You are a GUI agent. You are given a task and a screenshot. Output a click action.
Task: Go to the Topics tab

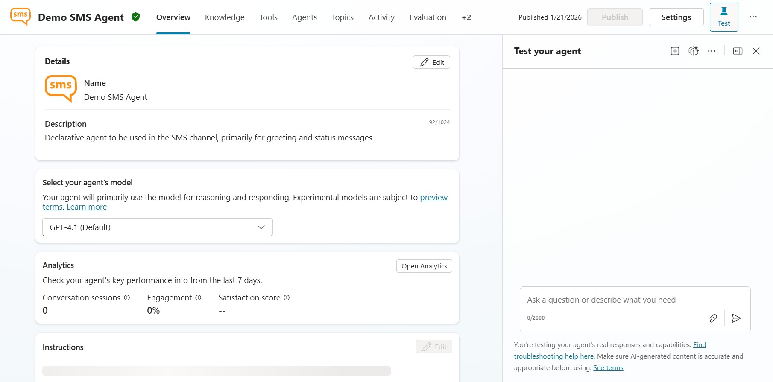[342, 17]
